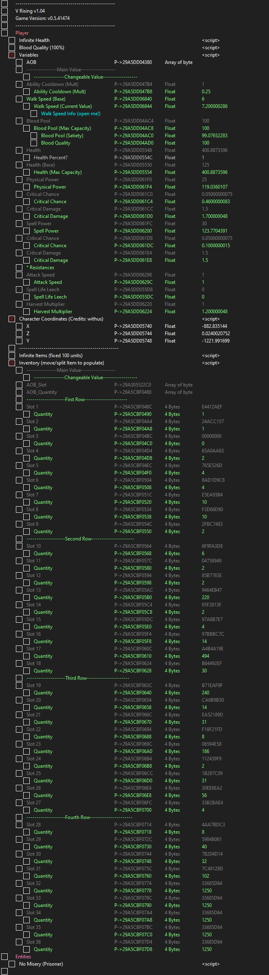Click the Slot 1 item ID E4412AEF
The image size is (269, 975).
click(212, 407)
